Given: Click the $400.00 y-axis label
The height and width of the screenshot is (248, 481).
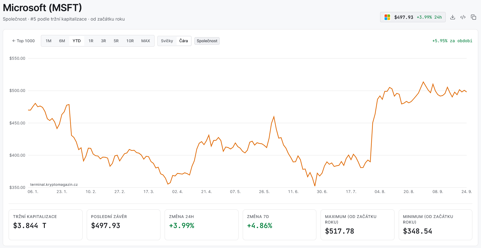Looking at the screenshot, I should coord(17,155).
